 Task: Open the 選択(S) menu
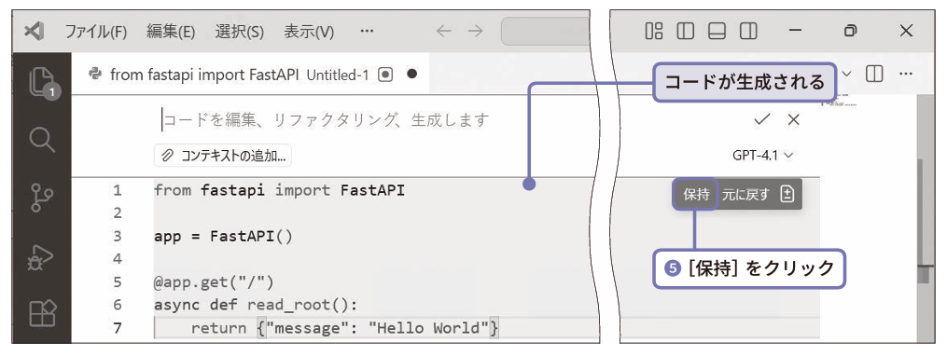pyautogui.click(x=239, y=32)
